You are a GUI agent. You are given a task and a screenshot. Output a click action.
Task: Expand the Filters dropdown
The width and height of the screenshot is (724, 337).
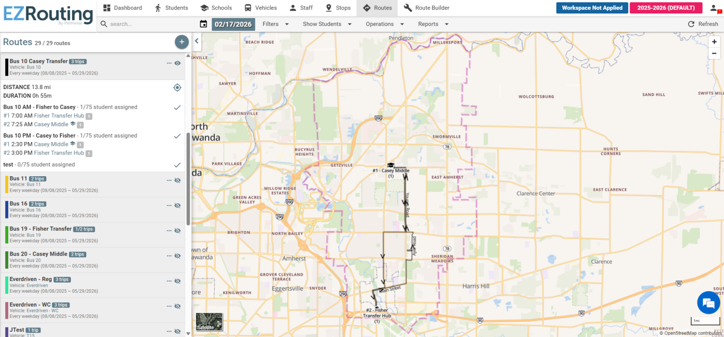(x=276, y=24)
